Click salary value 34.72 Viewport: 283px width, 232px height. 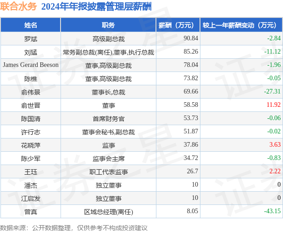[x=191, y=158]
